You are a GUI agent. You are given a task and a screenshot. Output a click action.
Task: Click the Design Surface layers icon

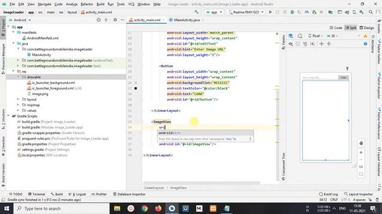point(291,36)
